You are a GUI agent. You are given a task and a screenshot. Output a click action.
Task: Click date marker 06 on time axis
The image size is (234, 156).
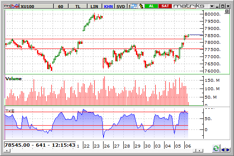tap(188, 146)
